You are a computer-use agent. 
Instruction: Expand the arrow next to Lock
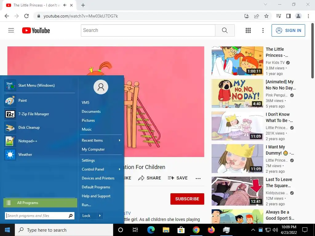pos(100,216)
